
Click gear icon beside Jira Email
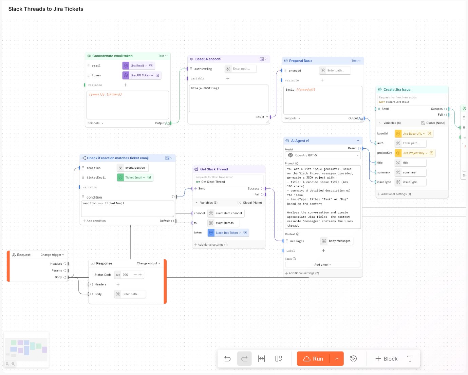(126, 65)
